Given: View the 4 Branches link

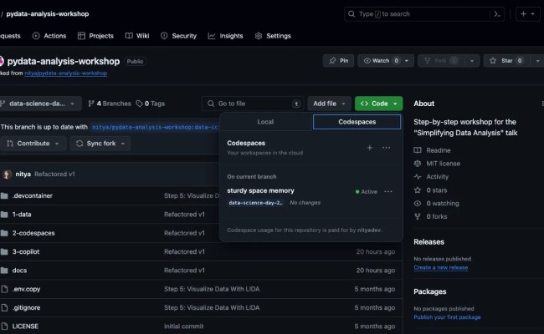Looking at the screenshot, I should click(110, 104).
